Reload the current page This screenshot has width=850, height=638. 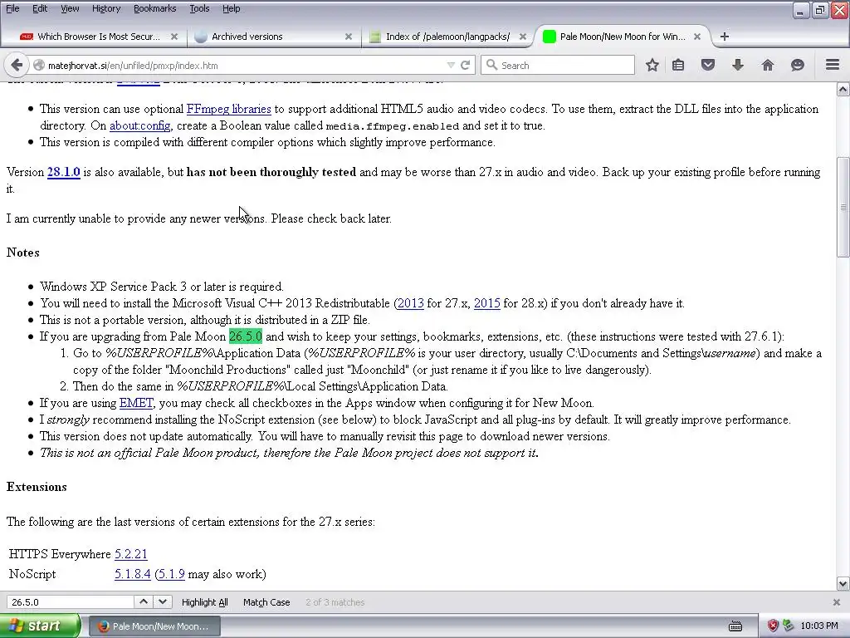point(465,65)
